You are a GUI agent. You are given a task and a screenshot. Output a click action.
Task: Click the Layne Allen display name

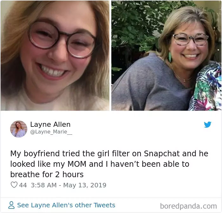pyautogui.click(x=50, y=124)
